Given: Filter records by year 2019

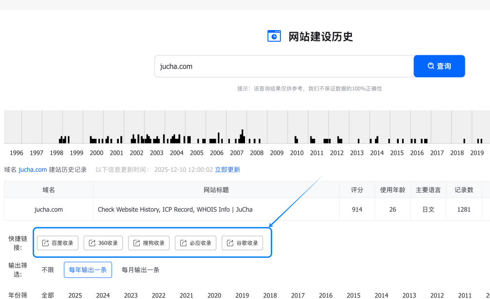Looking at the screenshot, I should 242,295.
